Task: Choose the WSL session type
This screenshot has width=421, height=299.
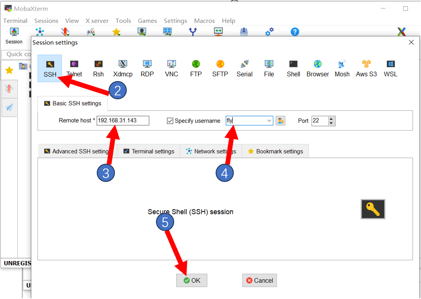Action: [391, 68]
